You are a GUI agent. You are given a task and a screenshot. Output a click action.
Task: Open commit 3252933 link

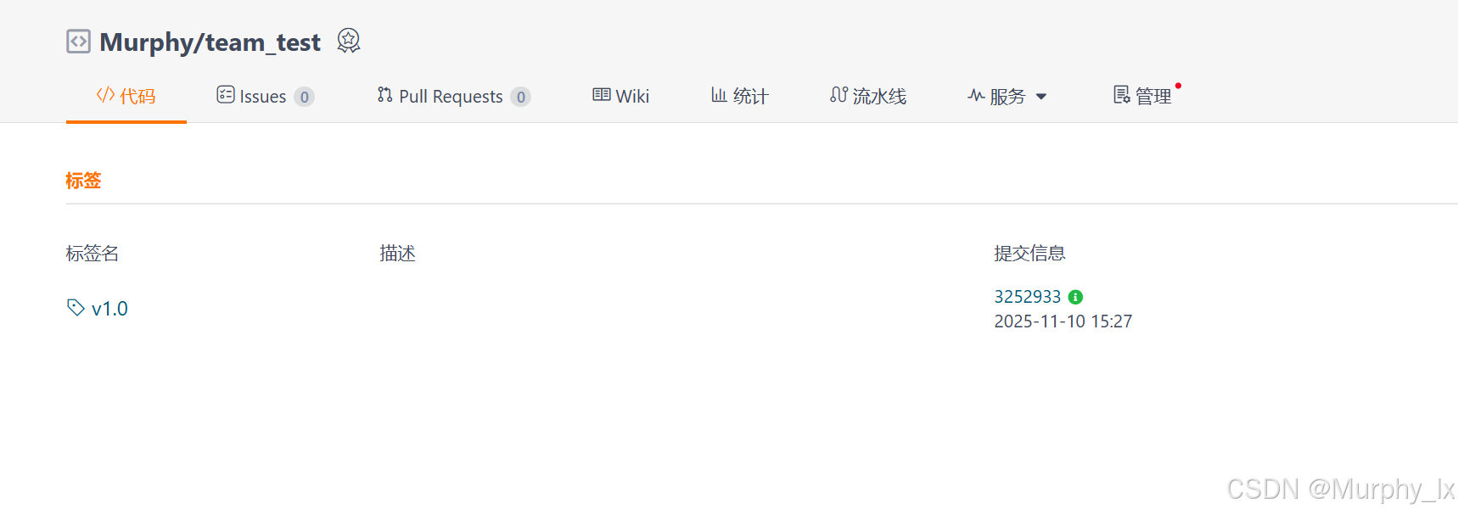point(1028,297)
